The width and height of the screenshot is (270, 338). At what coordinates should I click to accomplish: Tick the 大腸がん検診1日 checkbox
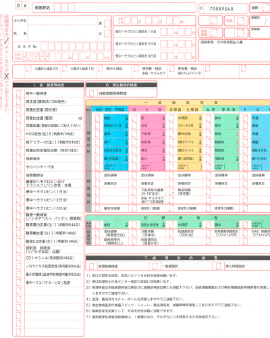65,69
